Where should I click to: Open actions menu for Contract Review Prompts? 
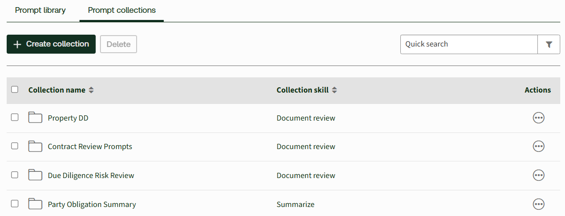[538, 147]
